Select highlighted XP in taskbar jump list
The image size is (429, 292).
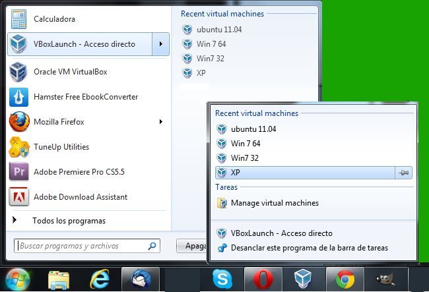click(305, 173)
